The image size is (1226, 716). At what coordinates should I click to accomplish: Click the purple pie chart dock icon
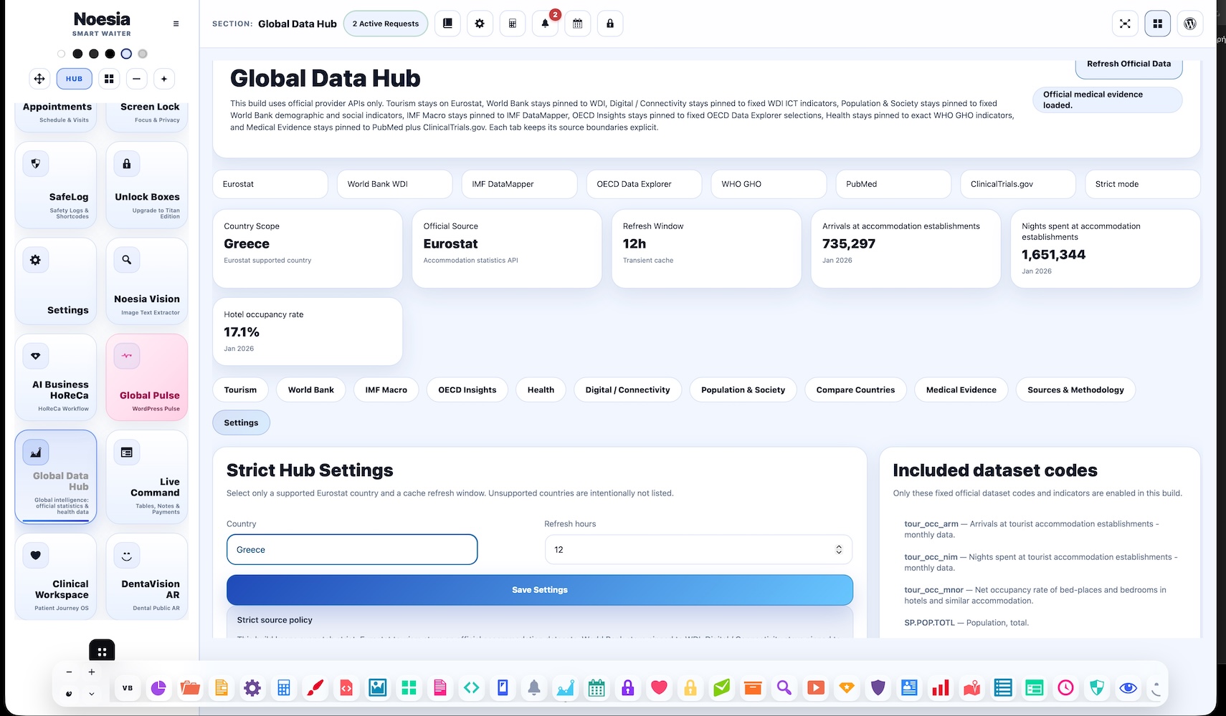coord(158,688)
